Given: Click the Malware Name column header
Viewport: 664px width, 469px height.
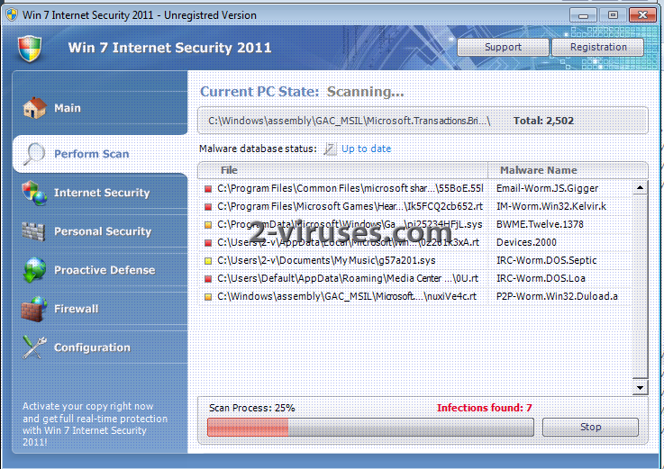Looking at the screenshot, I should pos(568,170).
